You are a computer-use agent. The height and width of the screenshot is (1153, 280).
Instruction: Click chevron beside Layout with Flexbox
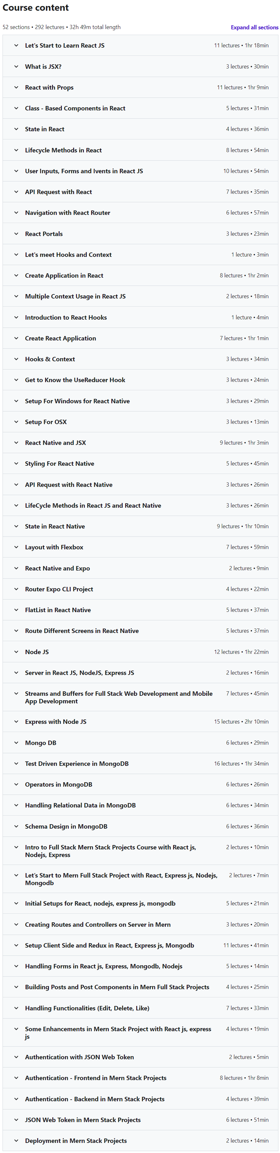(16, 547)
